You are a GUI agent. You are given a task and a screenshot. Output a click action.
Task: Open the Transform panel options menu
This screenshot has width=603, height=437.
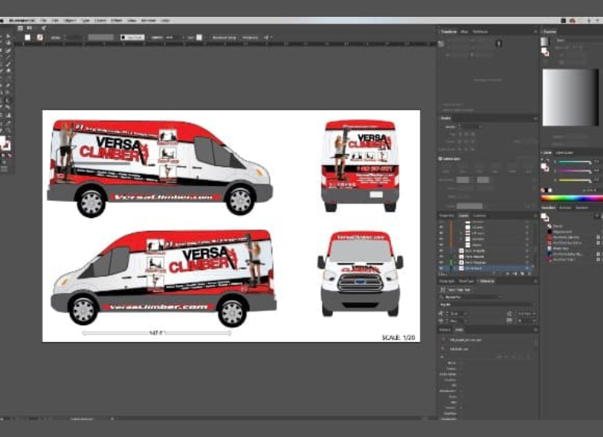(535, 31)
